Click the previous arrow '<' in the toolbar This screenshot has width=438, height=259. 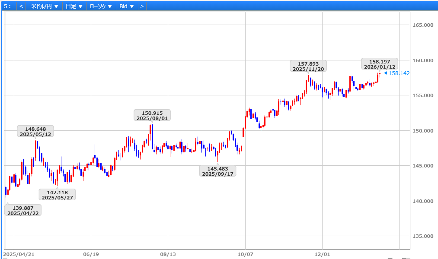[x=21, y=6]
